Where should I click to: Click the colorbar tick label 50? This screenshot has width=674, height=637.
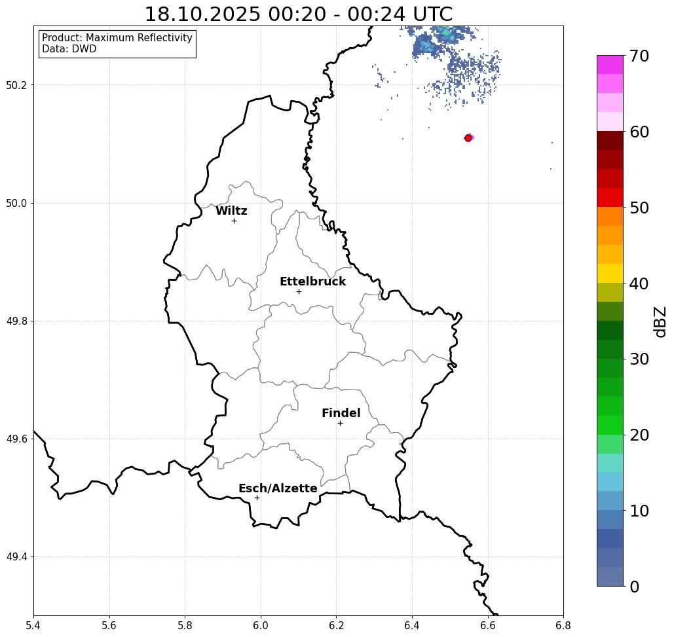pyautogui.click(x=639, y=208)
